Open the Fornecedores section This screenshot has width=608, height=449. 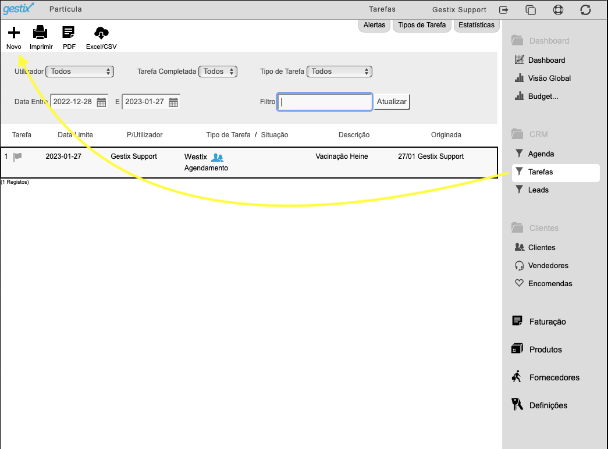554,377
